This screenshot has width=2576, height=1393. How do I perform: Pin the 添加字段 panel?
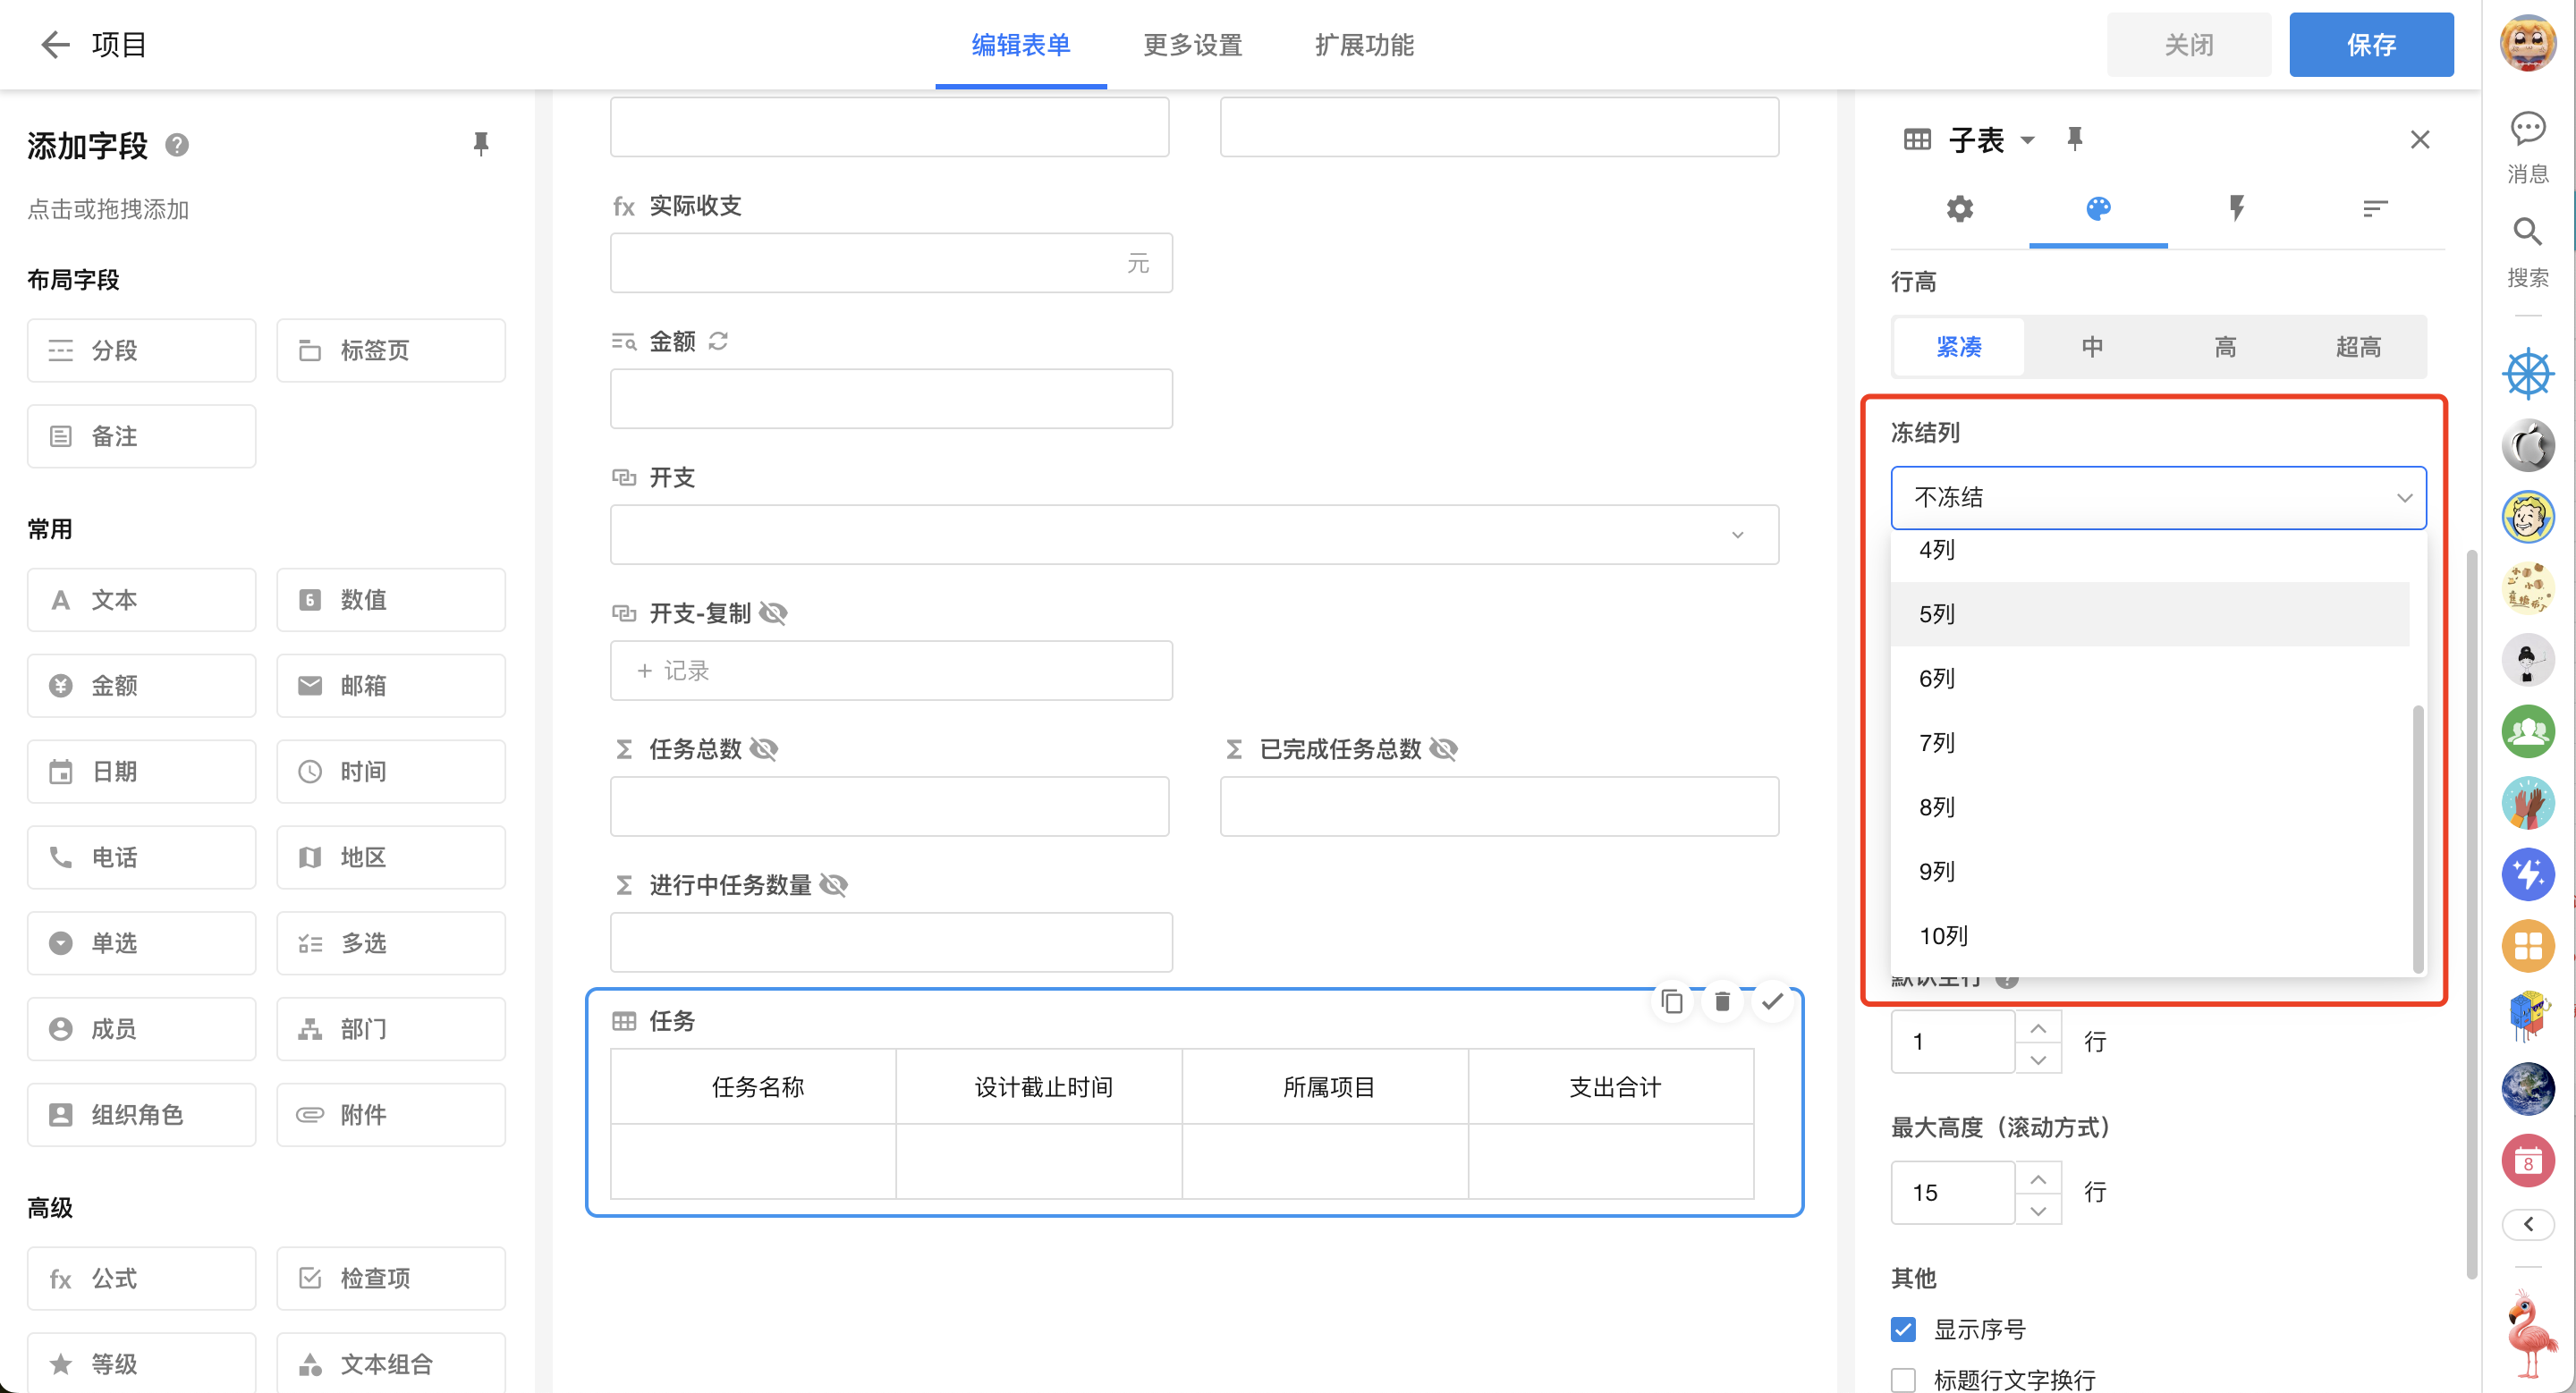click(x=481, y=144)
